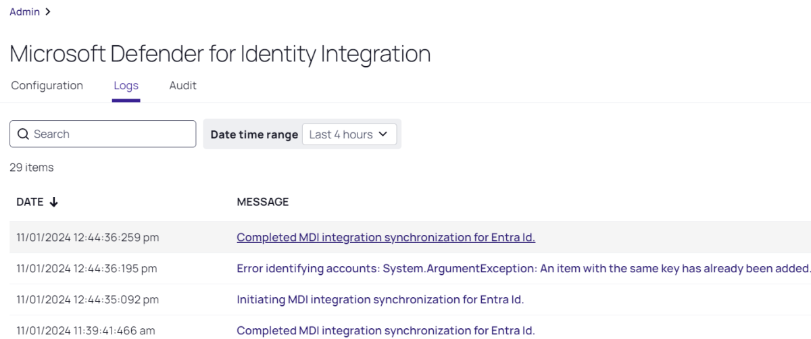Screen dimensions: 811x339
Task: Sort by the DATE column header
Action: [x=30, y=202]
